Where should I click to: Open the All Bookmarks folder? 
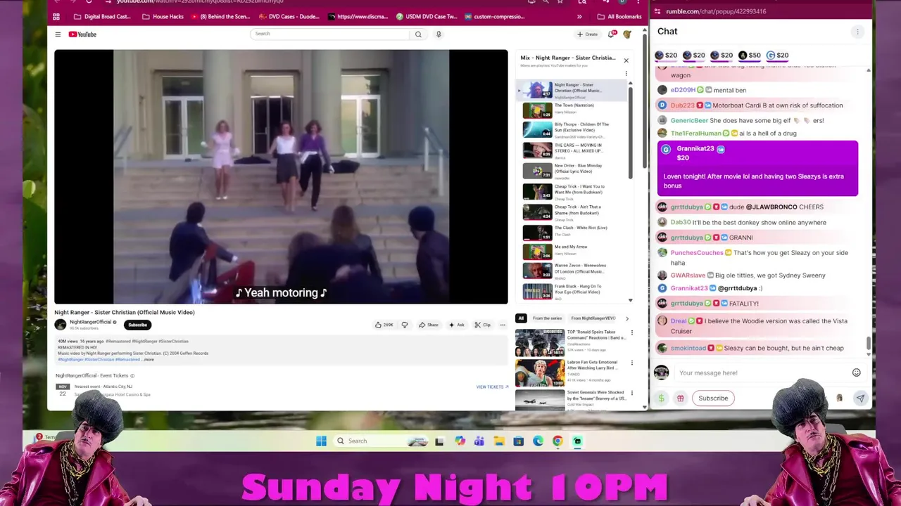click(619, 16)
